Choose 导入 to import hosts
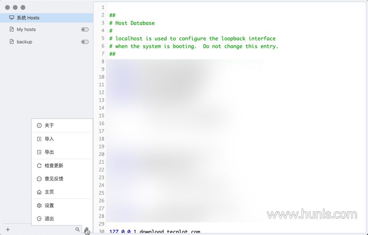Viewport: 368px width, 235px height. [x=62, y=139]
